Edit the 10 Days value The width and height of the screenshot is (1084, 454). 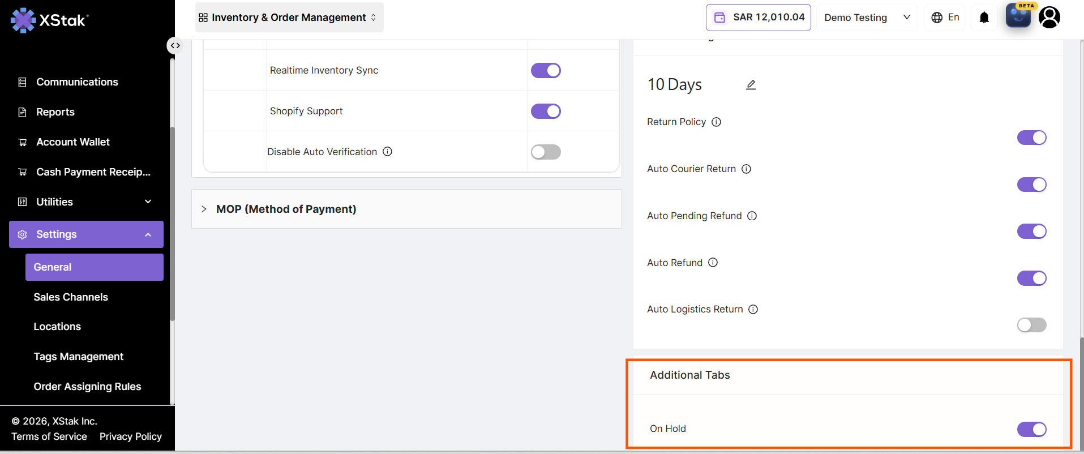[x=751, y=85]
